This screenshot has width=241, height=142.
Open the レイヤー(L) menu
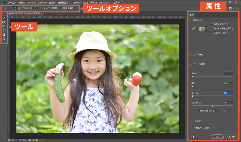(x=42, y=3)
